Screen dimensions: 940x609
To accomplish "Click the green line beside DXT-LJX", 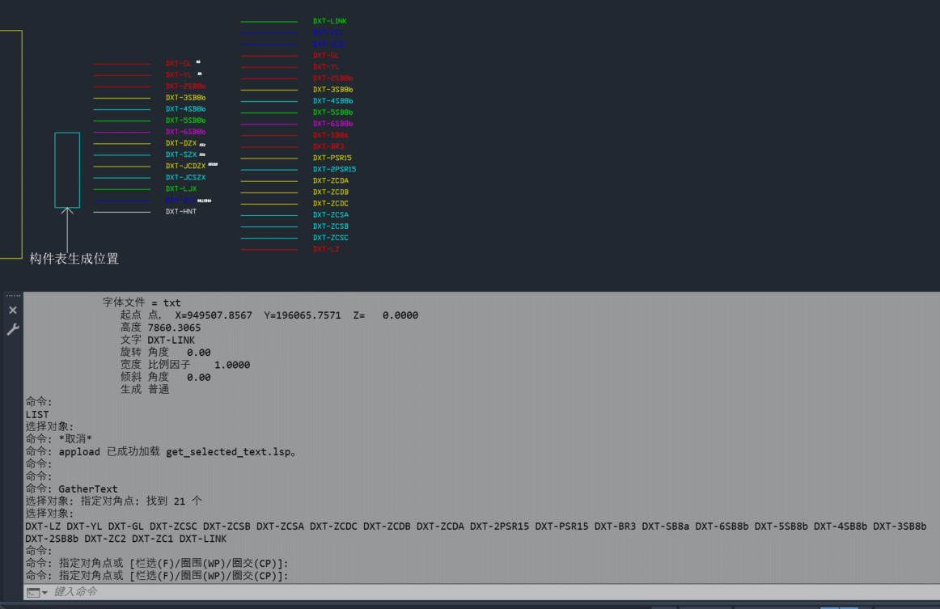I will 121,188.
